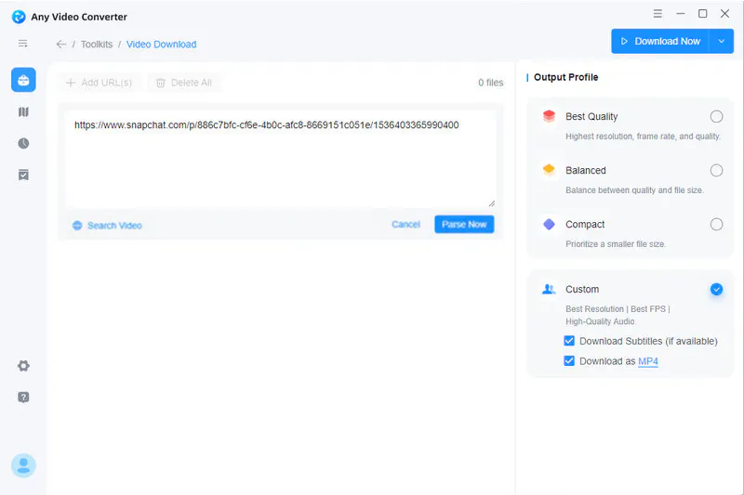This screenshot has width=744, height=495.
Task: Select the Compact radio button
Action: tap(716, 224)
